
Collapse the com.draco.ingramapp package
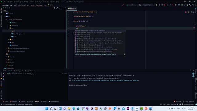pyautogui.click(x=7, y=19)
